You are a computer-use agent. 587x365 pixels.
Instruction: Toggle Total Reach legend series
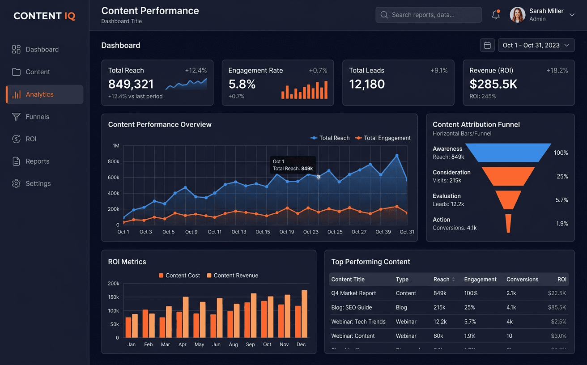[330, 138]
